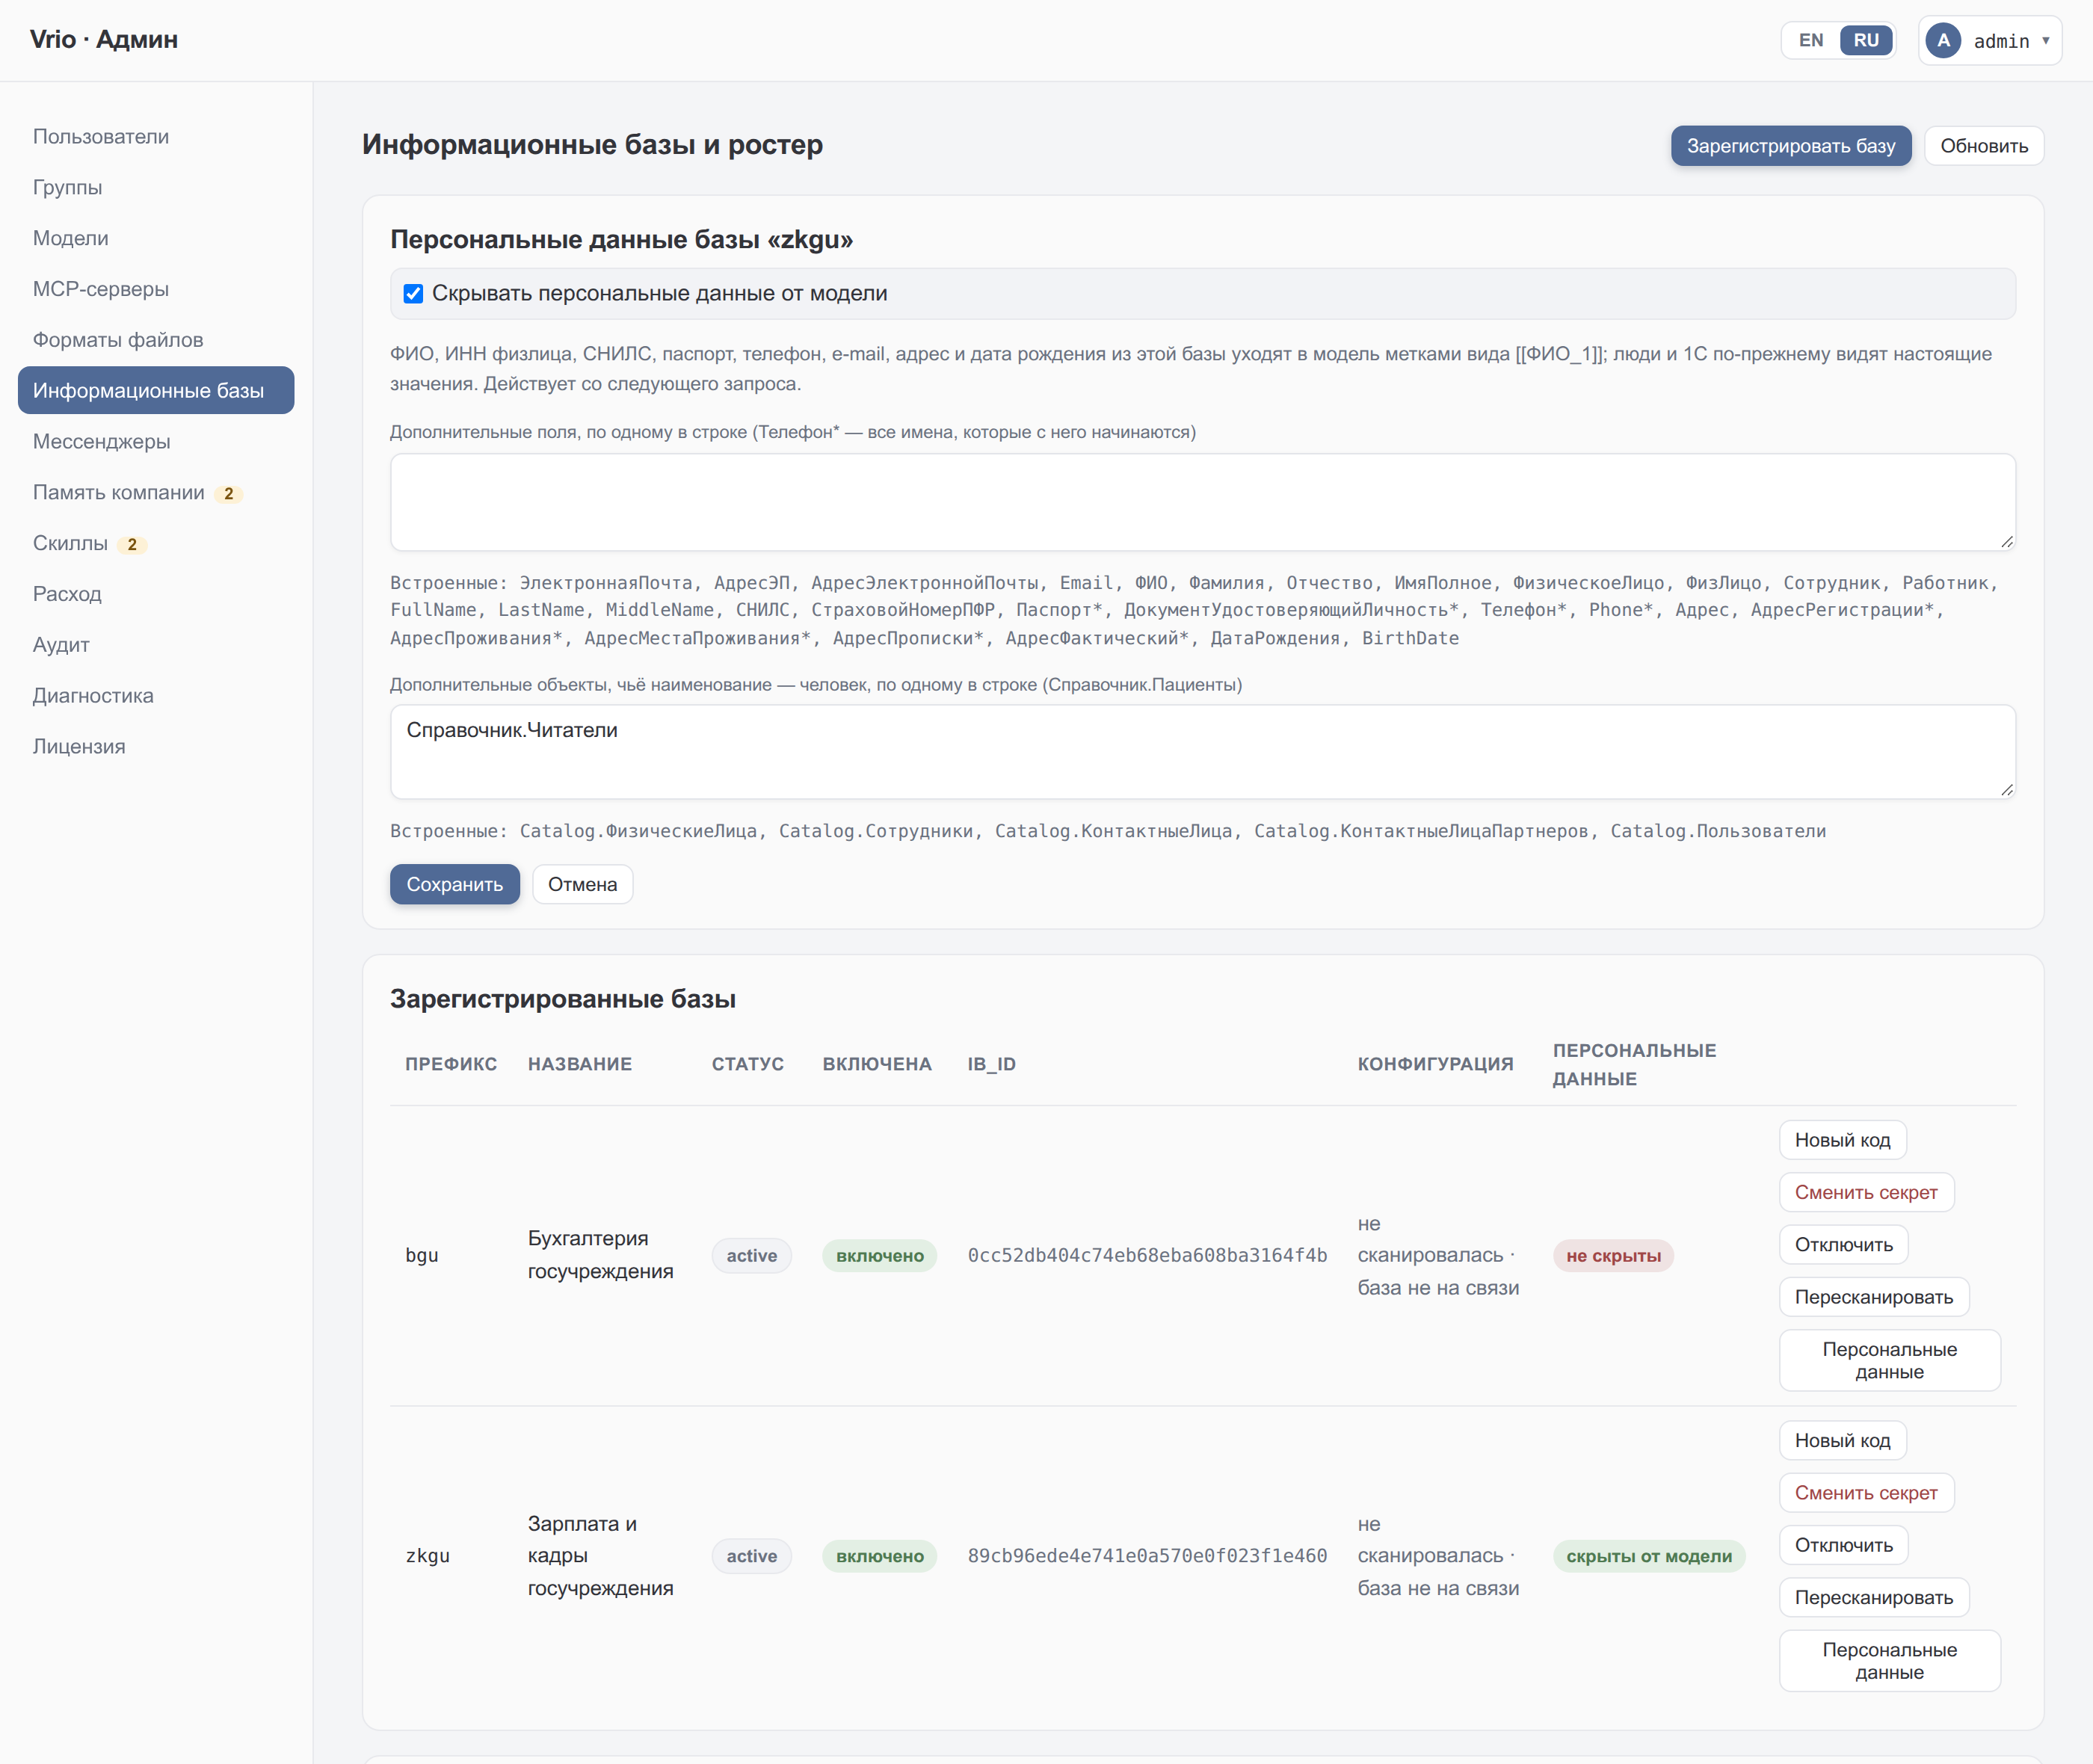The image size is (2093, 1764).
Task: Open Пользователи in the sidebar
Action: click(156, 137)
